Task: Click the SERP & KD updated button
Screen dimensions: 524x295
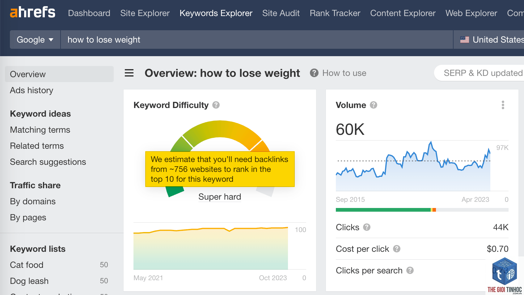Action: pos(479,73)
